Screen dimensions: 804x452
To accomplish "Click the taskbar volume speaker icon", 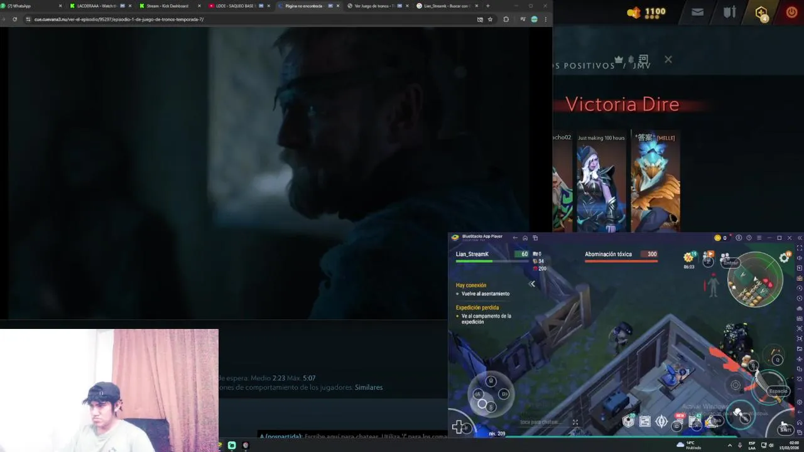I will (771, 445).
